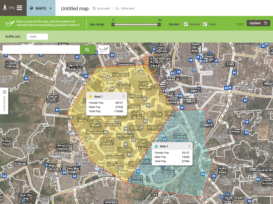Click the Open Map folder icon
Viewport: 273px width, 204px height.
point(117,8)
